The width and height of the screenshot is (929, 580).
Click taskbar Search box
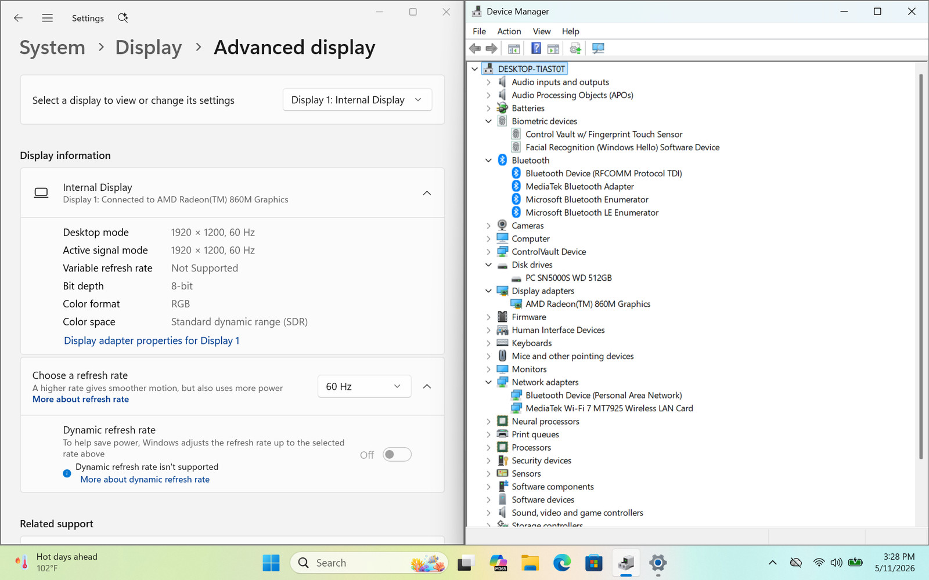[x=369, y=563]
